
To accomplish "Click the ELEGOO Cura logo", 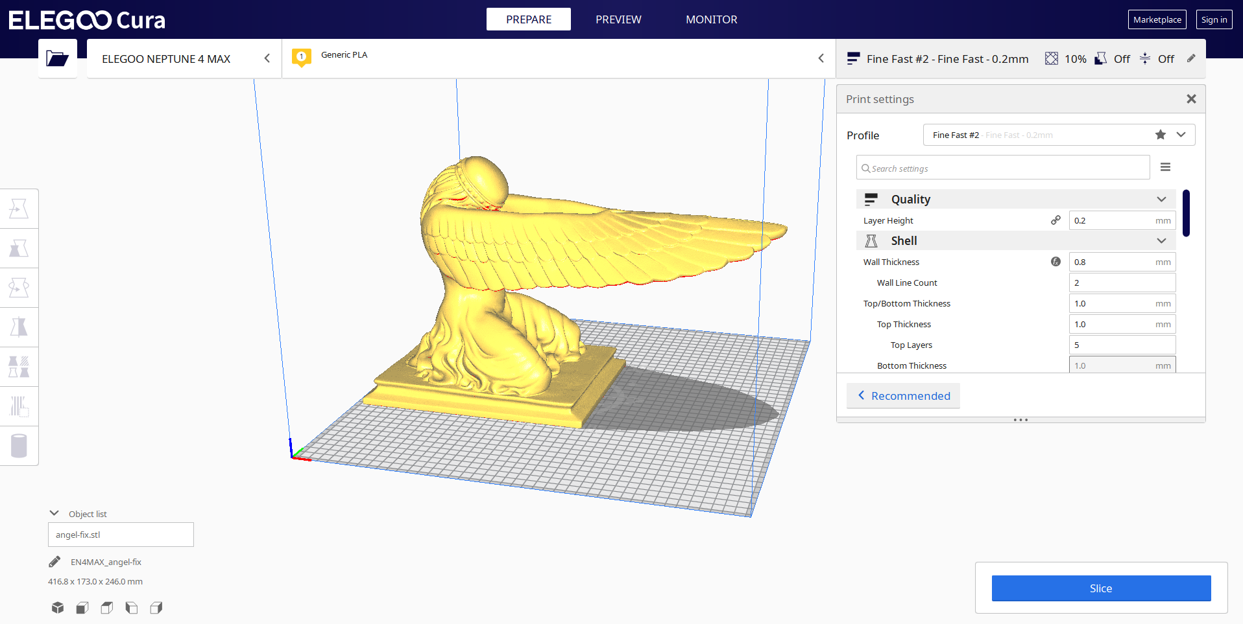I will (87, 20).
